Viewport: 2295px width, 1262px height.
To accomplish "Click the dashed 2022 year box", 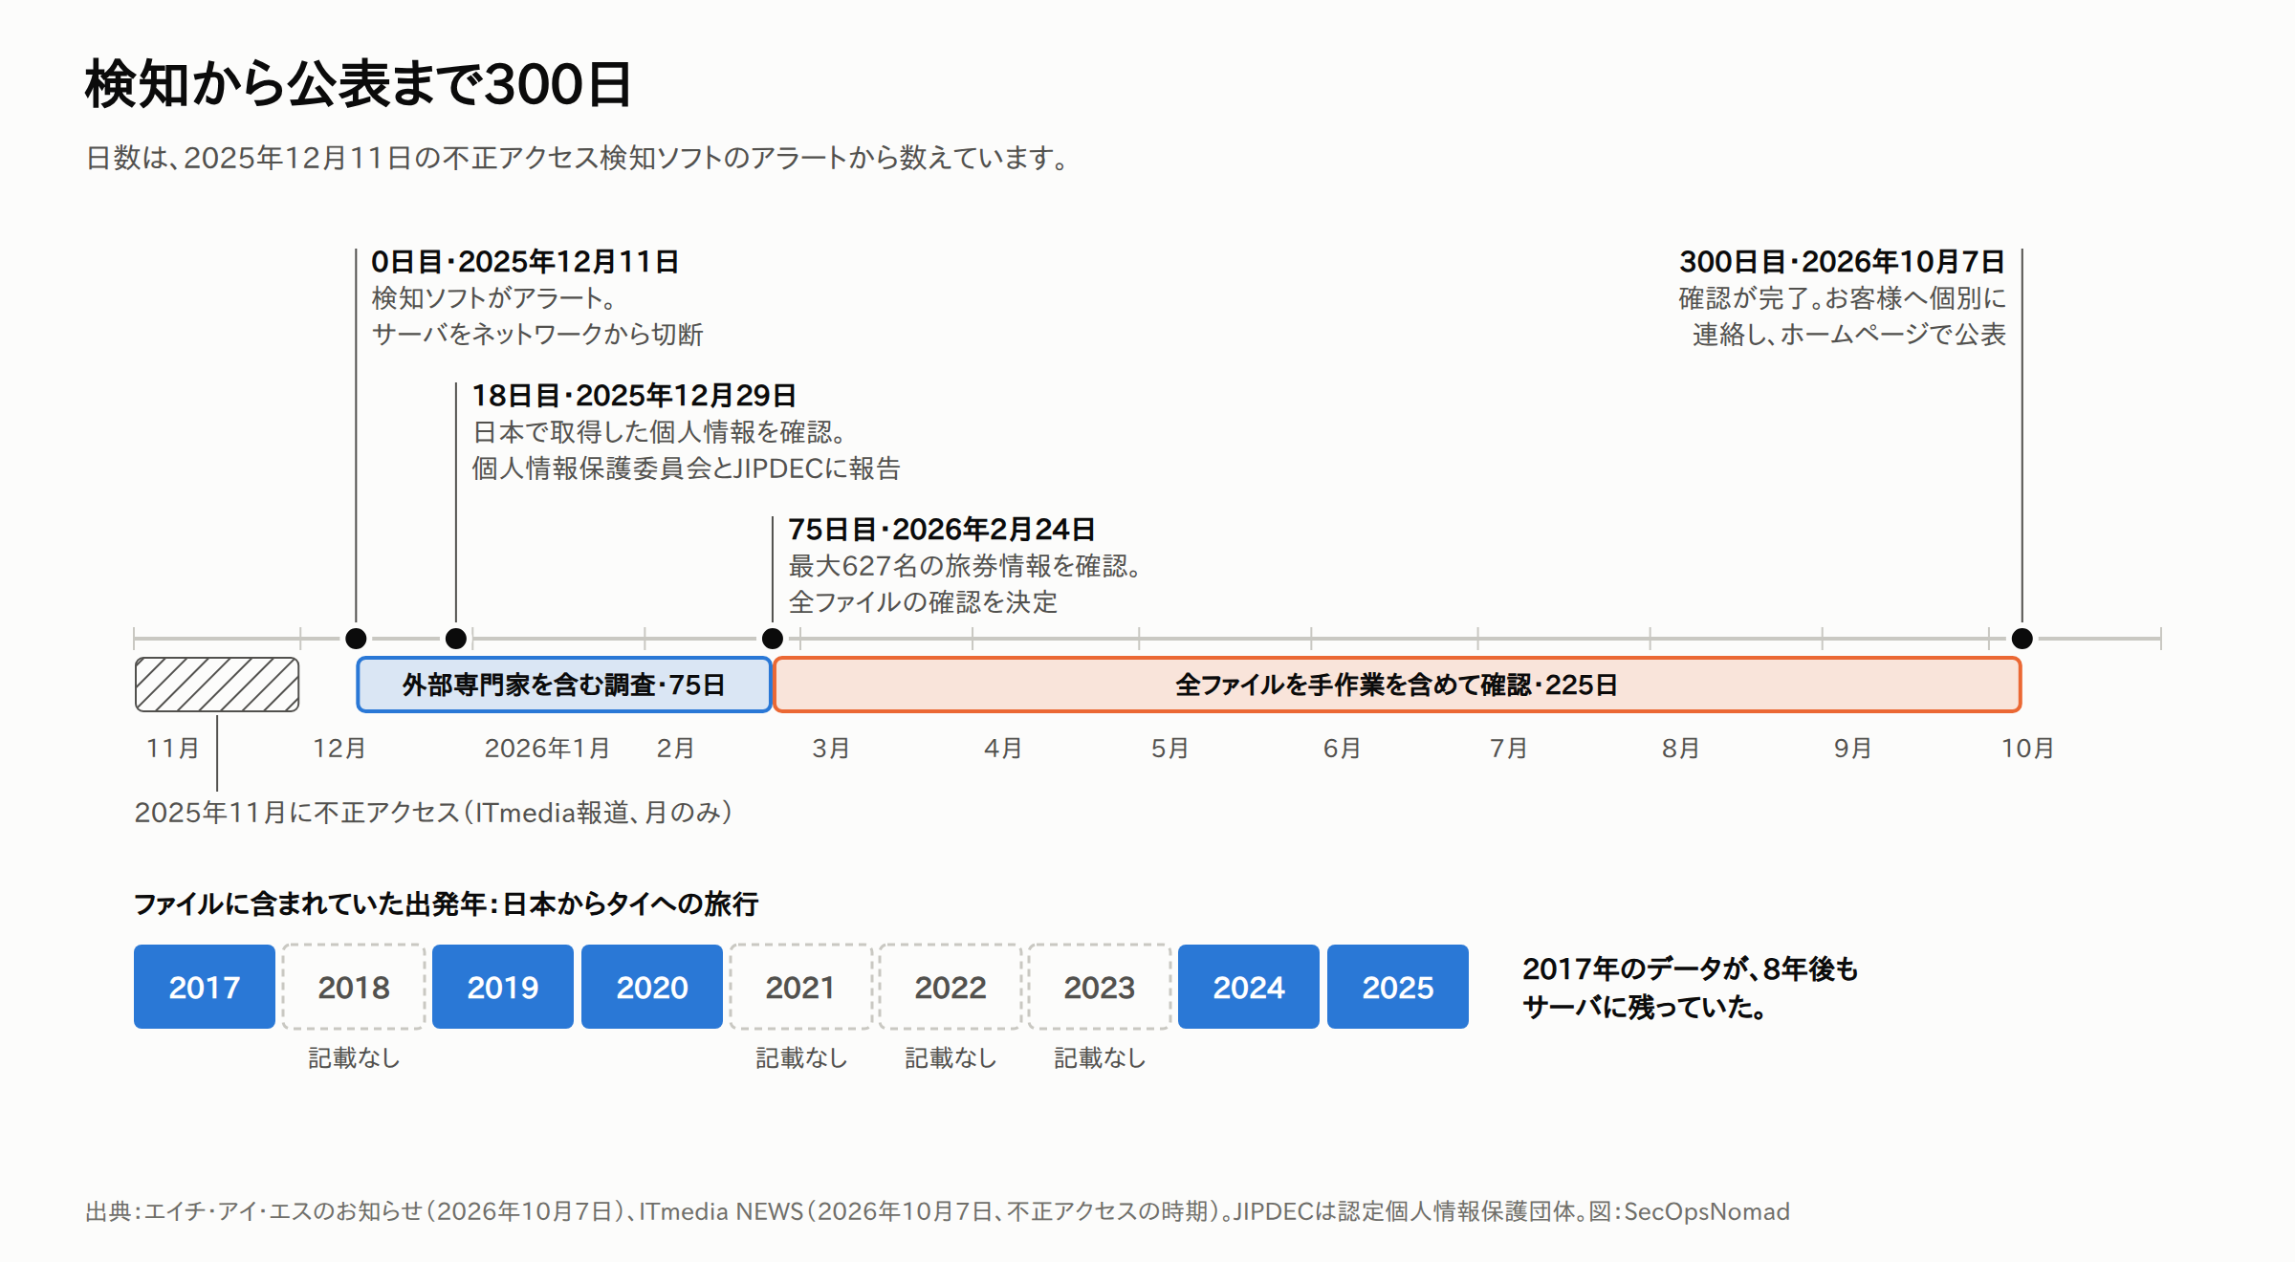I will pyautogui.click(x=951, y=987).
